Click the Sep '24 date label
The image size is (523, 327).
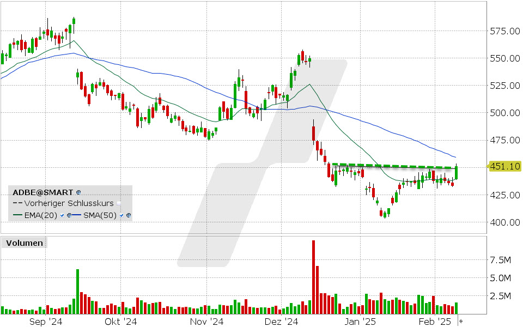46,322
